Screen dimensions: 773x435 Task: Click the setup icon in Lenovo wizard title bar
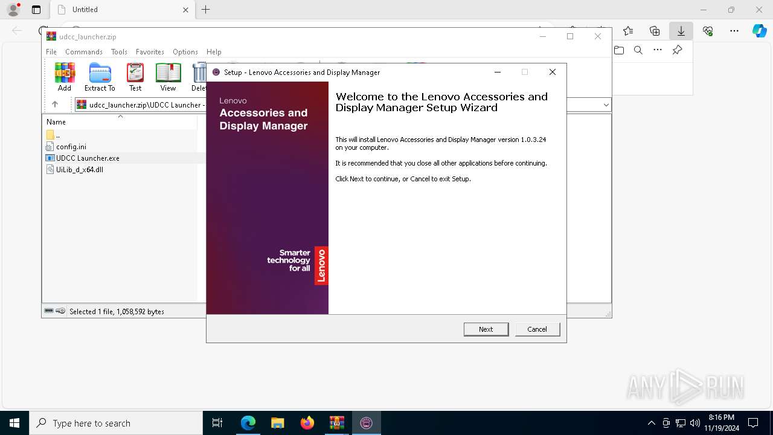coord(216,72)
